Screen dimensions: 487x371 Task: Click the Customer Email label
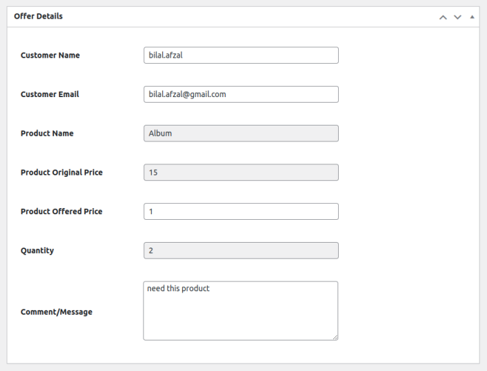point(50,94)
